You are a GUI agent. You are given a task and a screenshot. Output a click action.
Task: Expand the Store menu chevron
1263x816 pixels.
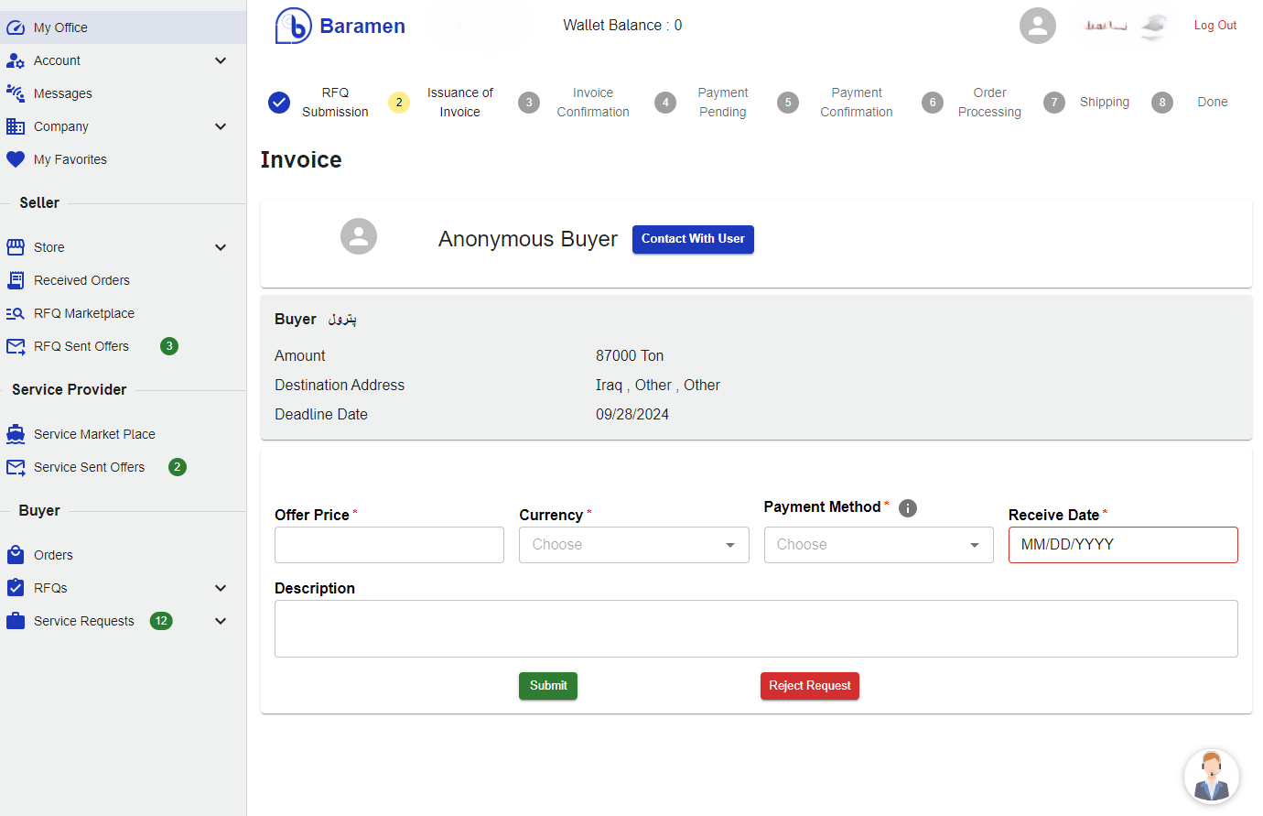point(221,247)
